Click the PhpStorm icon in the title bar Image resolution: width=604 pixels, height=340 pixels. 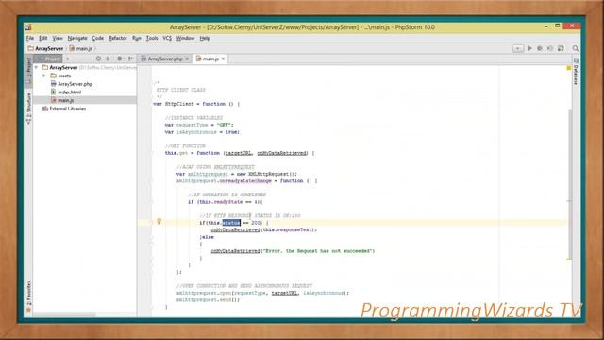pos(28,27)
